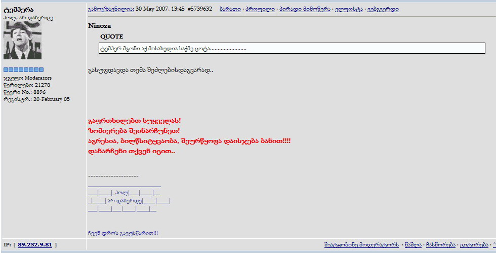Click the ელფოსტა email link
496x253 pixels.
tap(349, 9)
